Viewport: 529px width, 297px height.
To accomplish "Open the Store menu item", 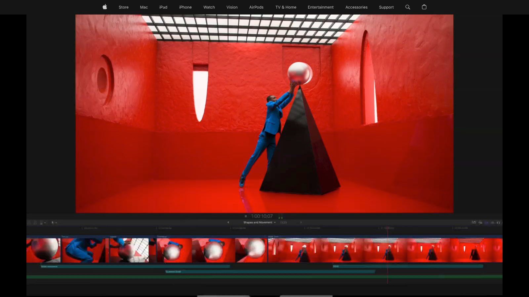I will coord(124,7).
